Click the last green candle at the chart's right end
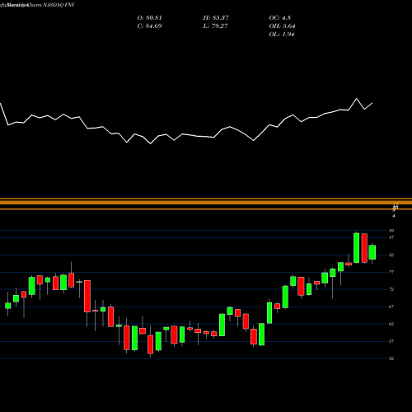 coord(372,252)
